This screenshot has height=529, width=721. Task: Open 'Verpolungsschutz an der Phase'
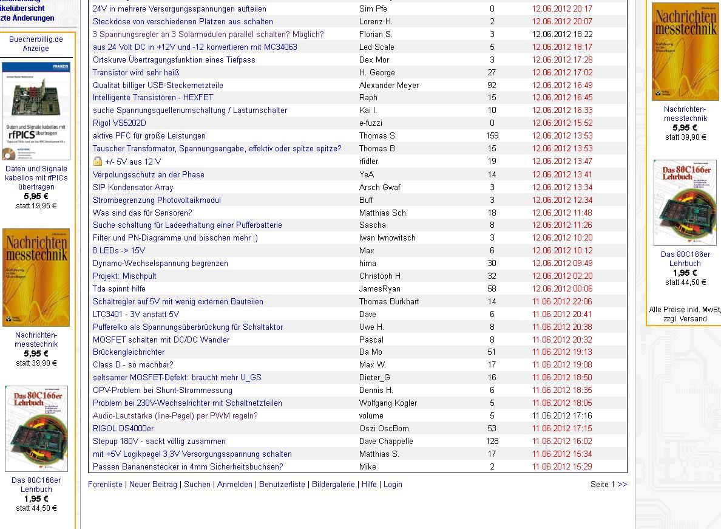pos(149,175)
